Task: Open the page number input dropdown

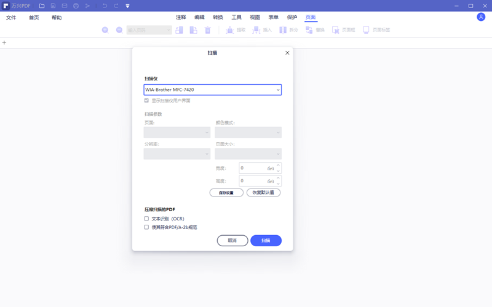Action: click(149, 30)
